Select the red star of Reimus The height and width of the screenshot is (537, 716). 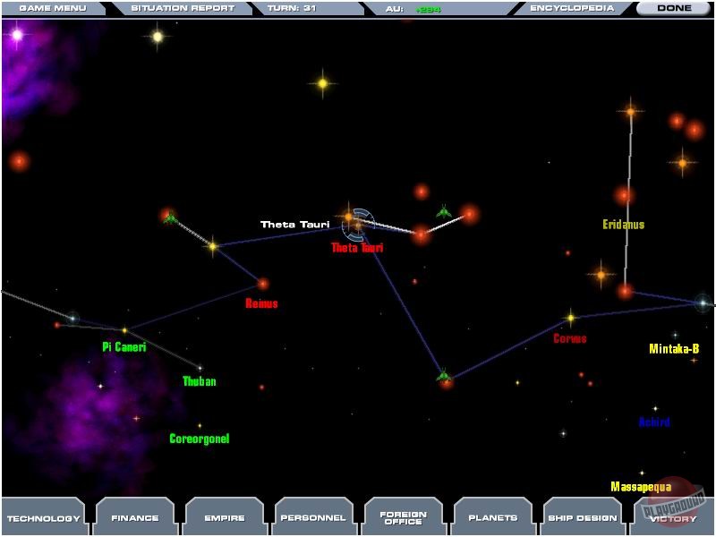(x=260, y=282)
